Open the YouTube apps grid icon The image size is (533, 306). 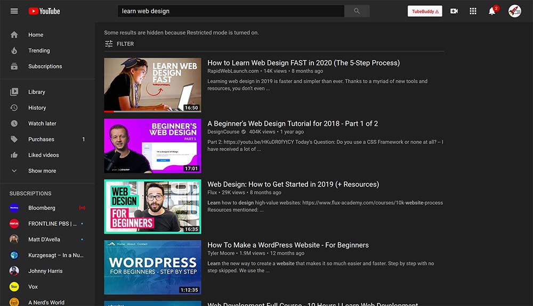(x=473, y=11)
